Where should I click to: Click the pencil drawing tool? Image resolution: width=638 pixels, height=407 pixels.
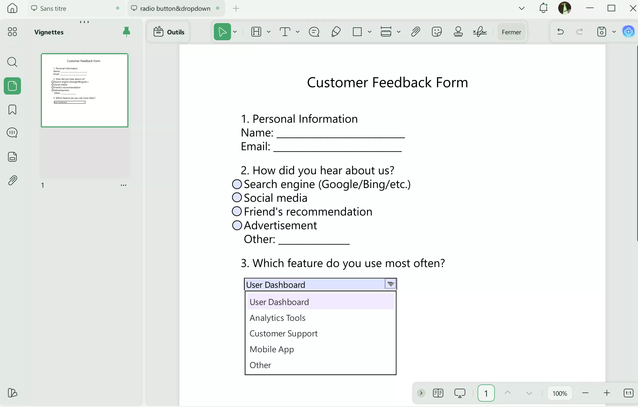tap(336, 32)
